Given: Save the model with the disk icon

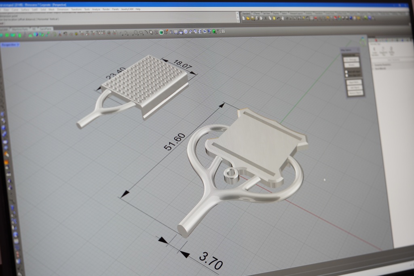Looking at the screenshot, I should [252, 18].
